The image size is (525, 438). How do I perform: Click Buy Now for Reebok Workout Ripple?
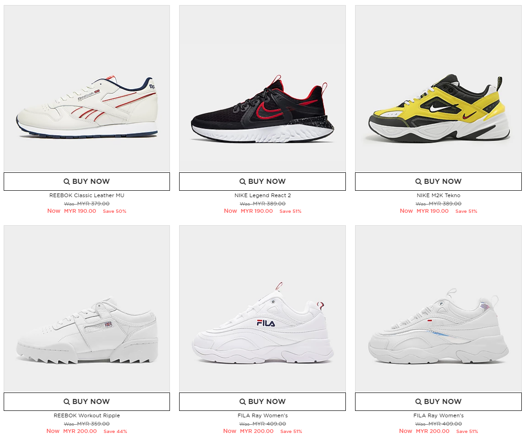point(87,402)
